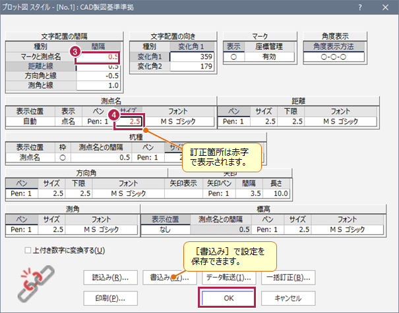Select 測点名 Pen: 1 cell
399x313 pixels.
[x=98, y=122]
